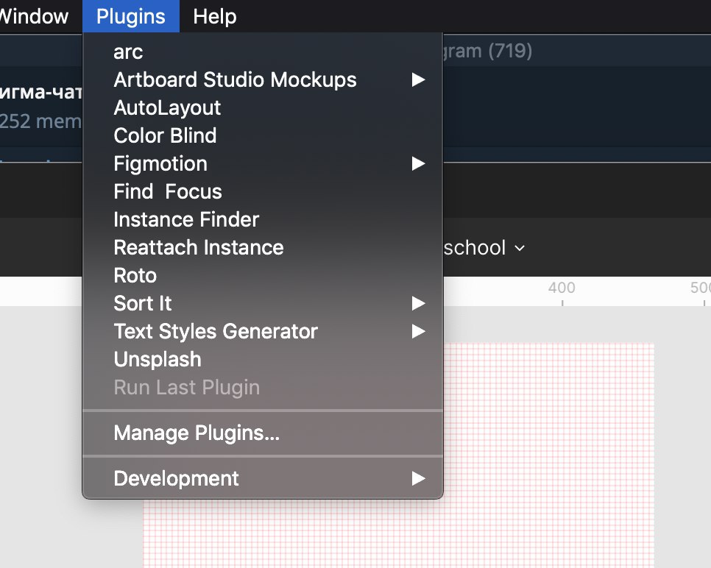This screenshot has height=568, width=711.
Task: Expand Artboard Studio Mockups submenu arrow
Action: pyautogui.click(x=418, y=79)
